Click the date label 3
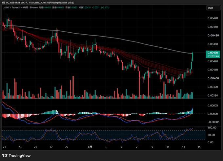The image size is (223, 161). pyautogui.click(x=106, y=147)
